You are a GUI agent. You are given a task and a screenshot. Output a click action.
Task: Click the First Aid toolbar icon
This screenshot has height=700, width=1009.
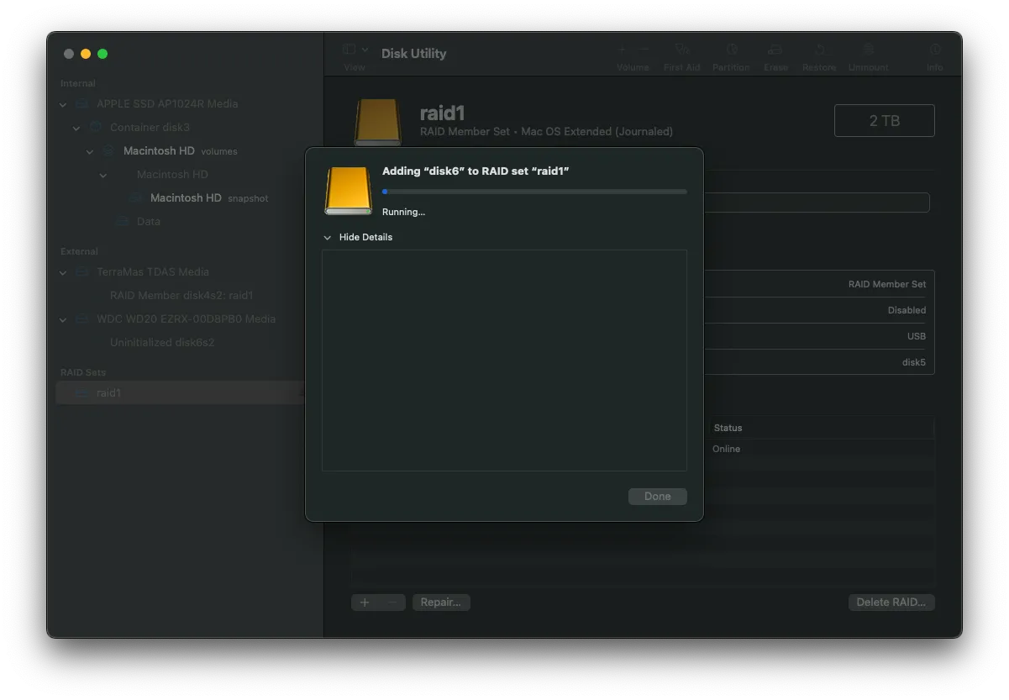coord(681,50)
